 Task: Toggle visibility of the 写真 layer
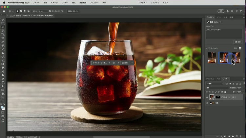point(207,103)
